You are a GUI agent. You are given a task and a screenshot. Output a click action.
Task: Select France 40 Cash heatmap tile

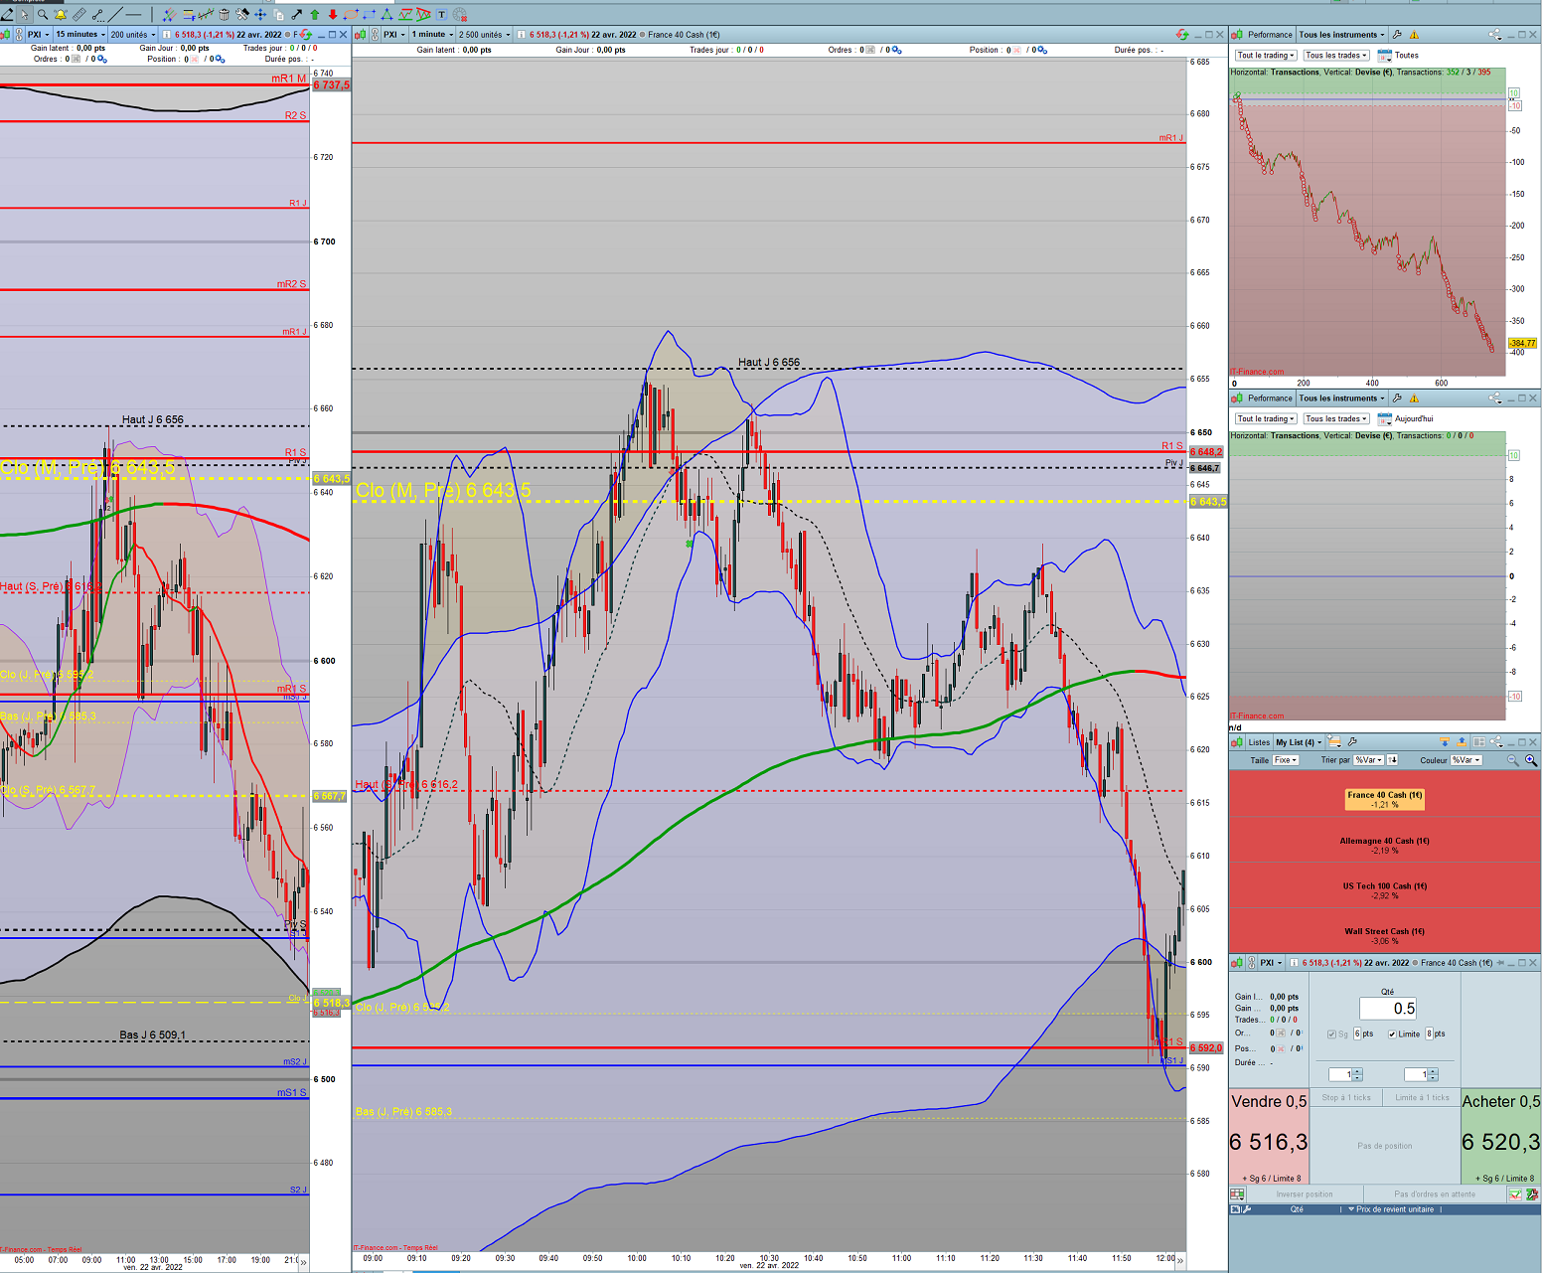coord(1384,799)
